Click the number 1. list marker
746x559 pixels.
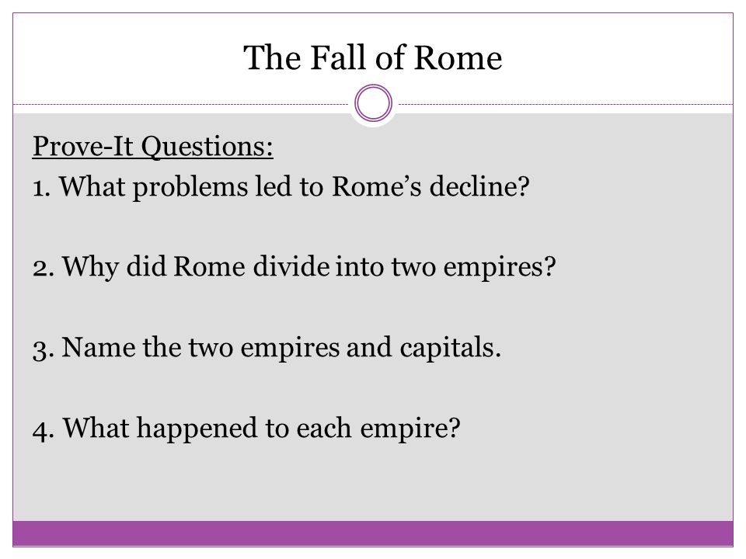(41, 188)
